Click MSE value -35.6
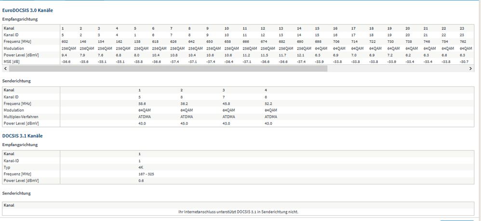This screenshot has height=221, width=481. coord(84,62)
